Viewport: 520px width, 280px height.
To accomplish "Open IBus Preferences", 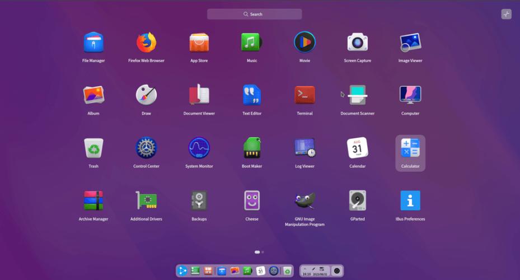I will pyautogui.click(x=410, y=200).
